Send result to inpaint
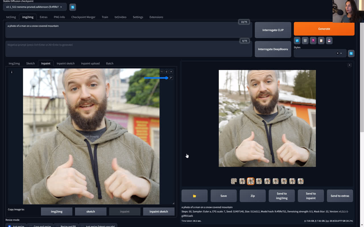 pos(311,196)
